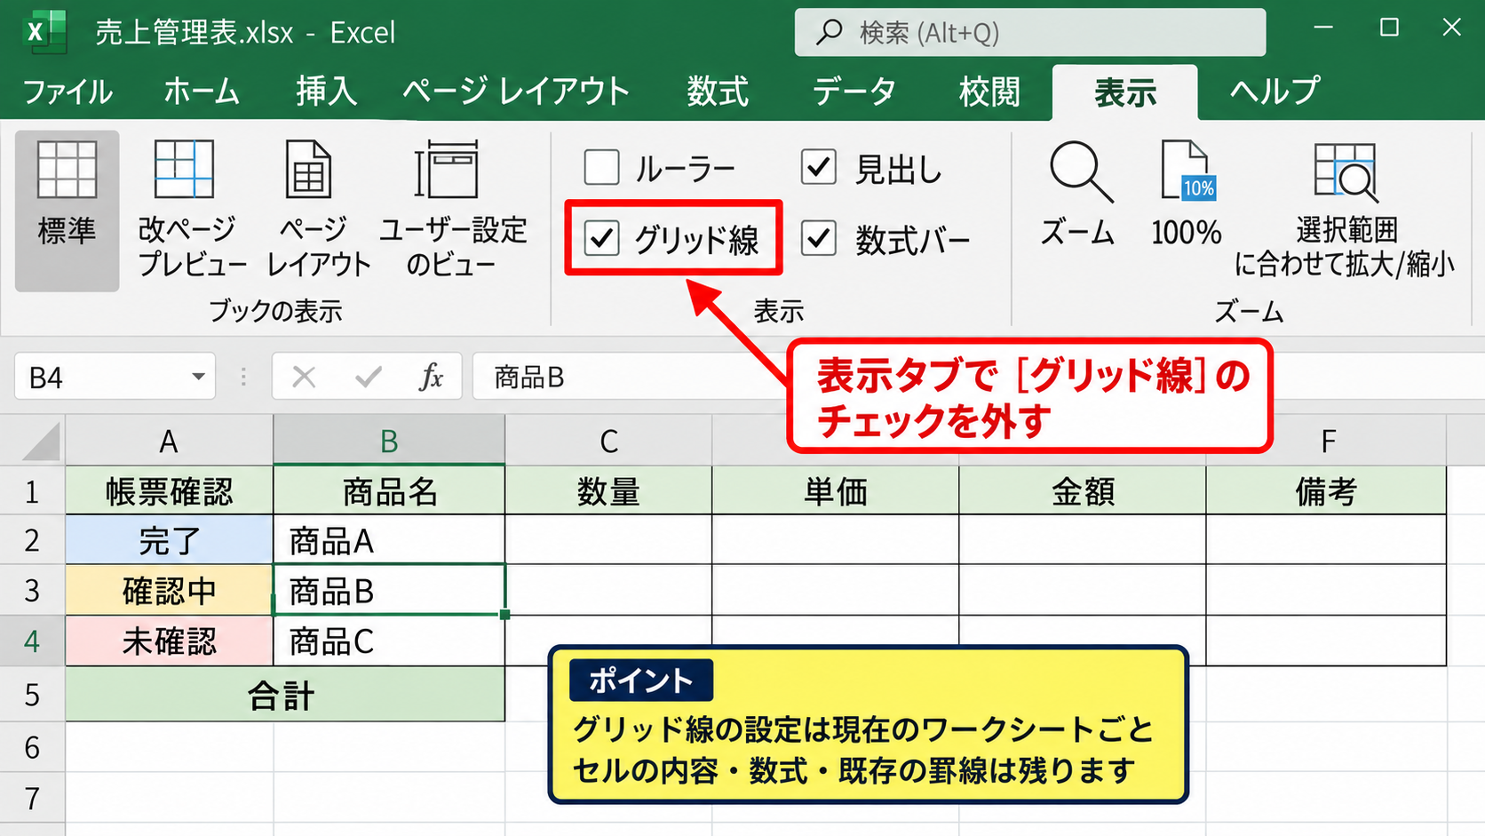The height and width of the screenshot is (836, 1485).
Task: Select the 商品A cell
Action: tap(389, 540)
